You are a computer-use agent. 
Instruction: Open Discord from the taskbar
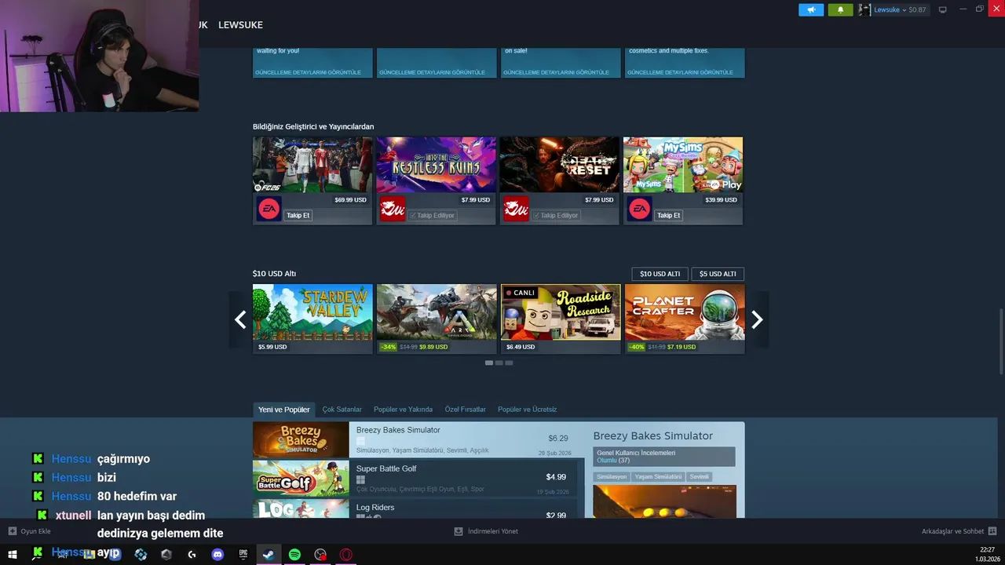tap(217, 554)
